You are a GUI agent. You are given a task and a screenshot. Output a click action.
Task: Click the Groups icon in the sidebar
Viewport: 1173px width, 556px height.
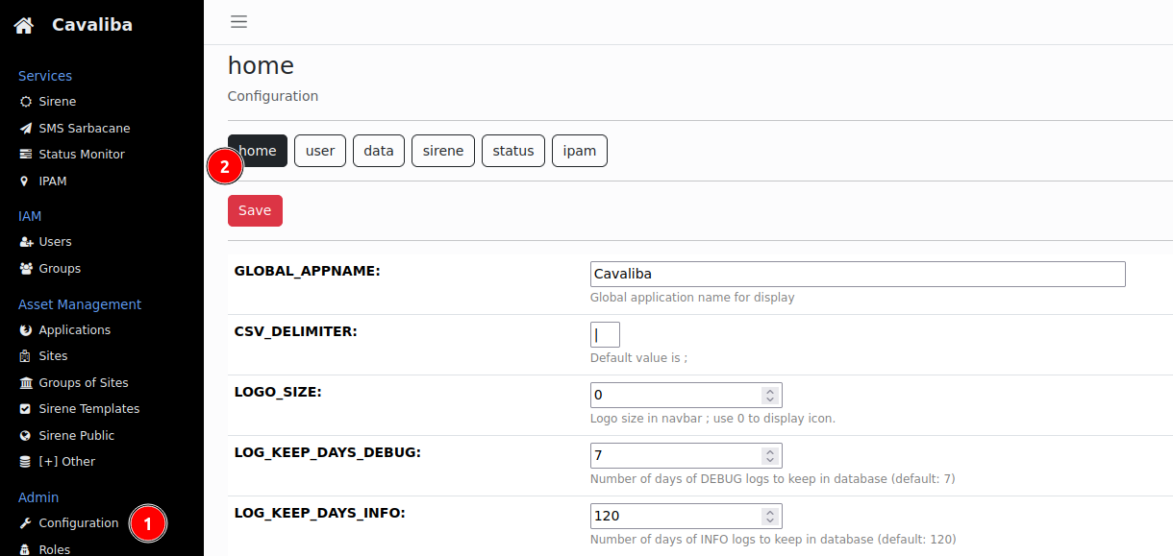(29, 268)
